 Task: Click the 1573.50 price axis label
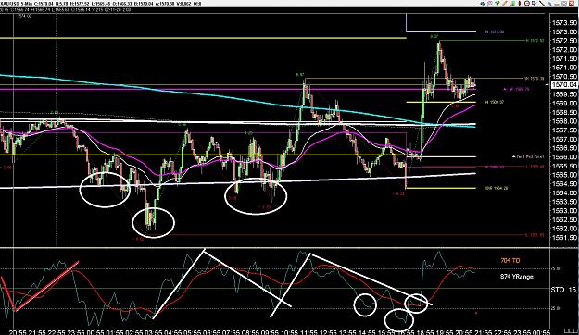point(564,23)
